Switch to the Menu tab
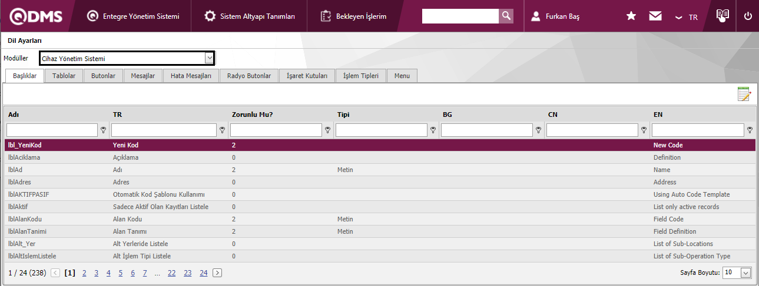This screenshot has width=759, height=286. coord(402,76)
